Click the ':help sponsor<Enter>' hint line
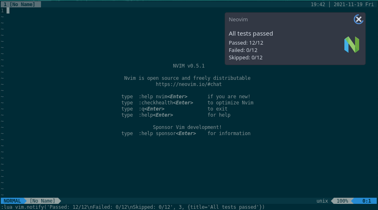Viewport: 378px width, 210px height. 167,133
